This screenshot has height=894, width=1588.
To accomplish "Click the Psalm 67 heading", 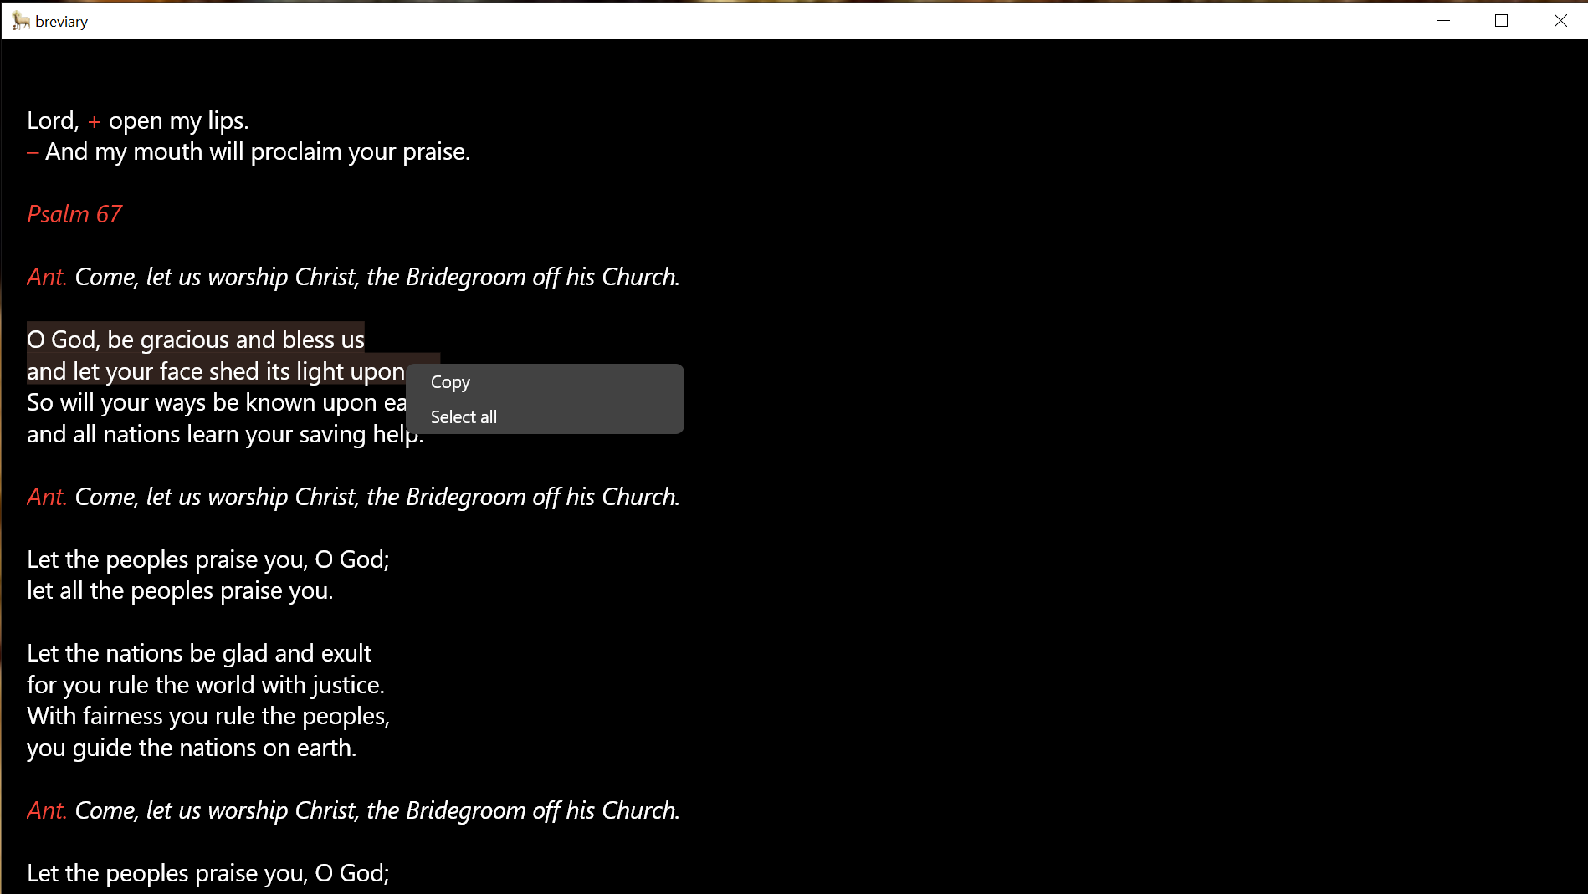I will click(x=74, y=214).
